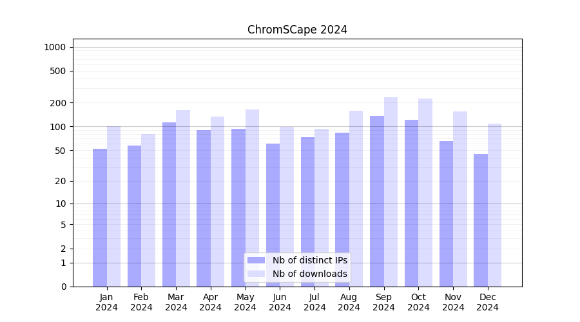Select the 'Nb of downloads' legend label
The height and width of the screenshot is (322, 580).
tap(309, 274)
